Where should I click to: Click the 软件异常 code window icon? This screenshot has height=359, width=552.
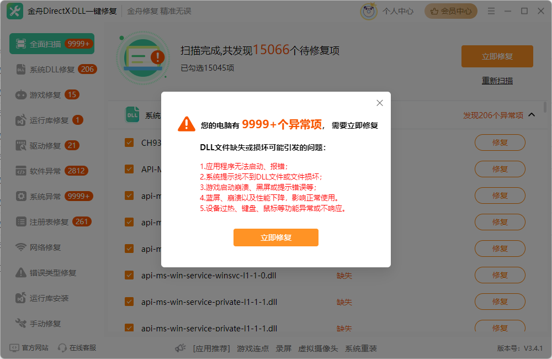21,171
